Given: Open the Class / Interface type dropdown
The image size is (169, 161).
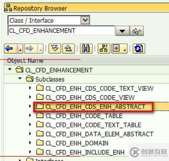Looking at the screenshot, I should [85, 20].
